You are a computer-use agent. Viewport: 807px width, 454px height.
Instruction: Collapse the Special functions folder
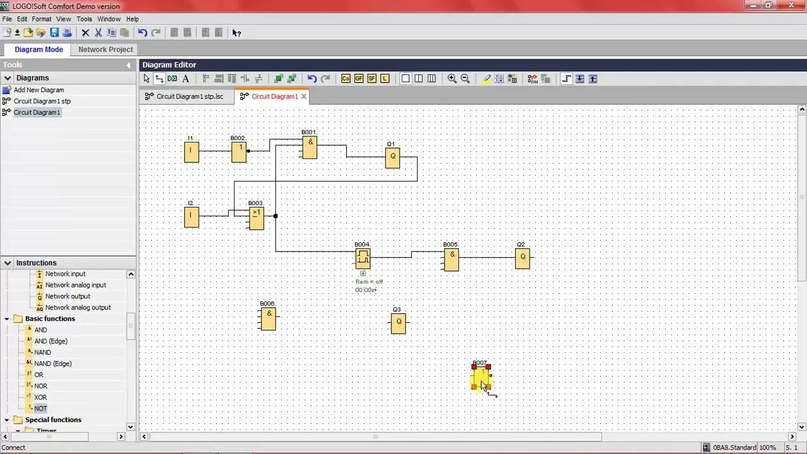[7, 420]
